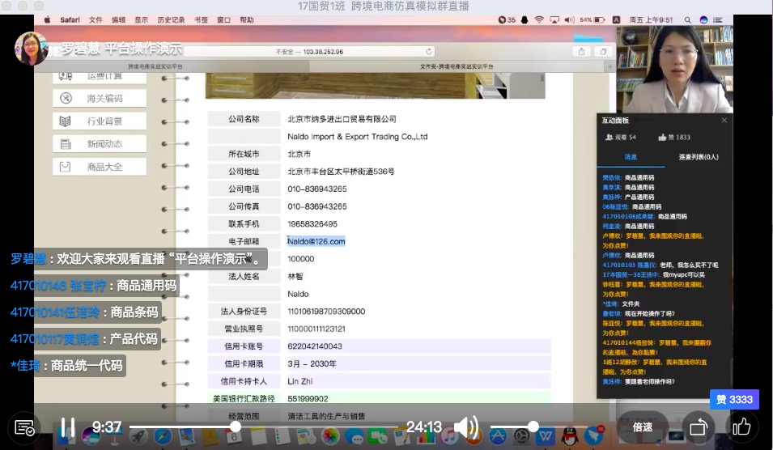Click the thumbs-up like icon in player bar
The width and height of the screenshot is (773, 450).
(741, 427)
